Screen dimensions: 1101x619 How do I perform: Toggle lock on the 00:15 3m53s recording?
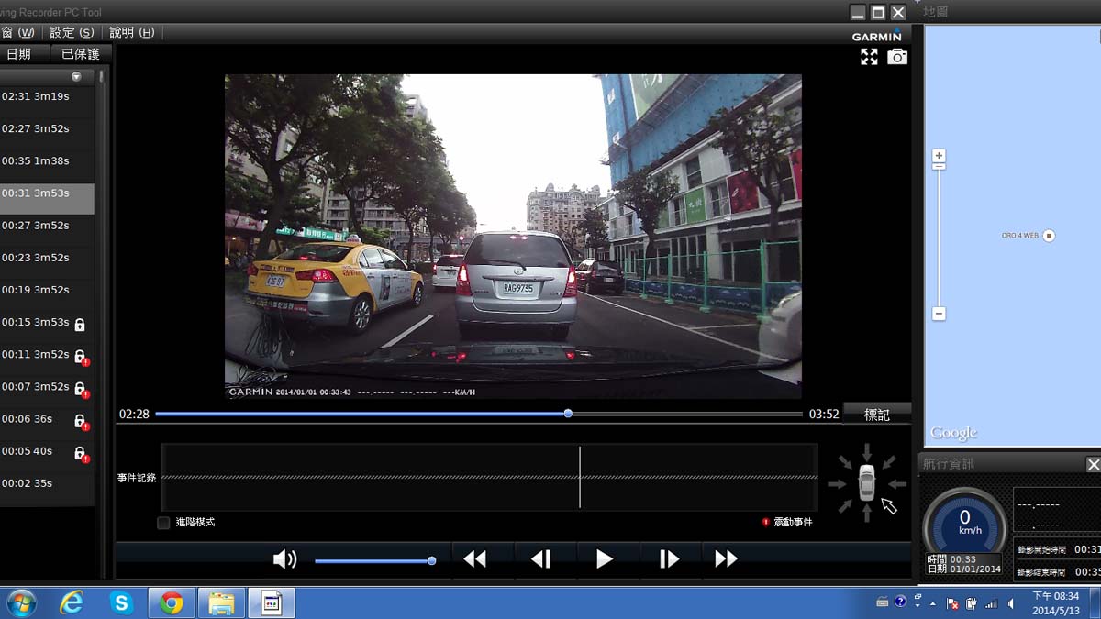[x=80, y=324]
